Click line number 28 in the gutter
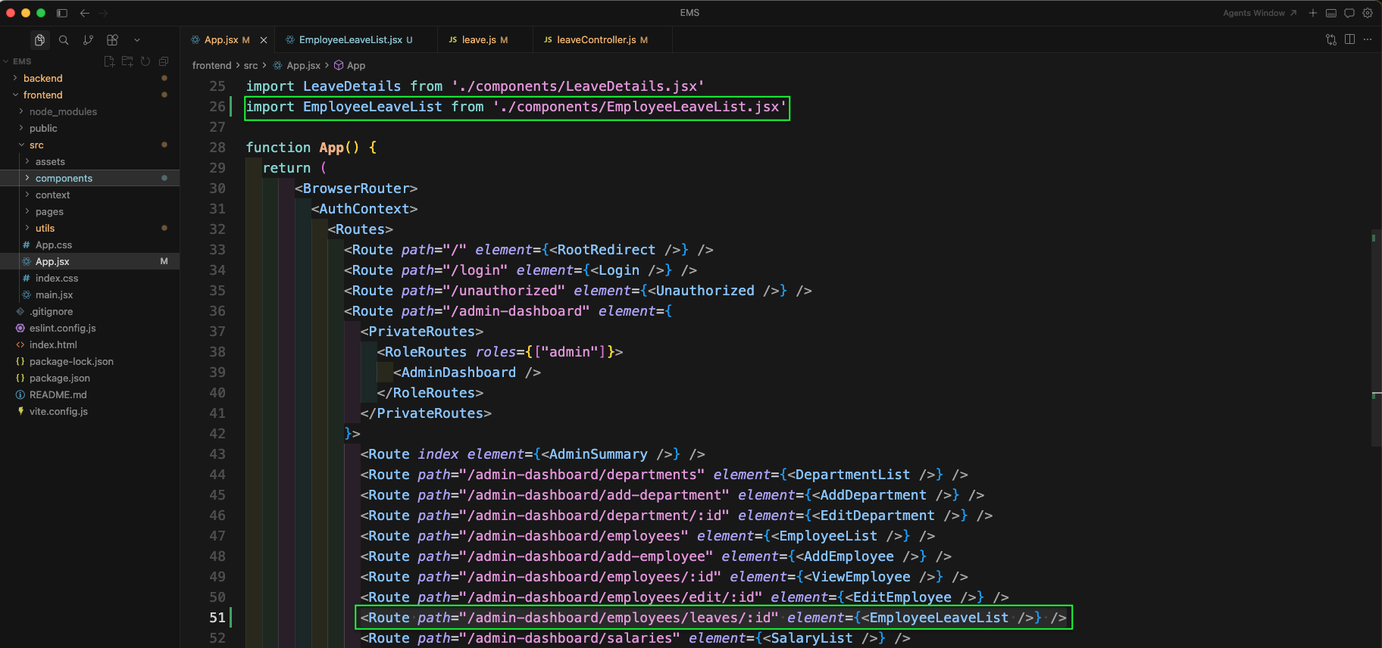The height and width of the screenshot is (648, 1382). [x=217, y=148]
